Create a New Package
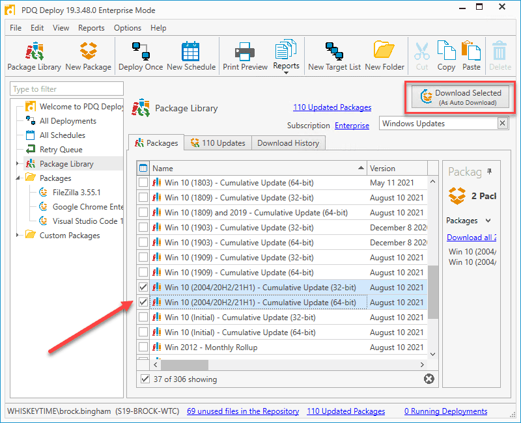 pos(88,56)
